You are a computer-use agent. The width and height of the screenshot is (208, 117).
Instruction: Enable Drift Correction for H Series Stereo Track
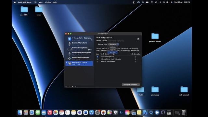pyautogui.click(x=136, y=59)
